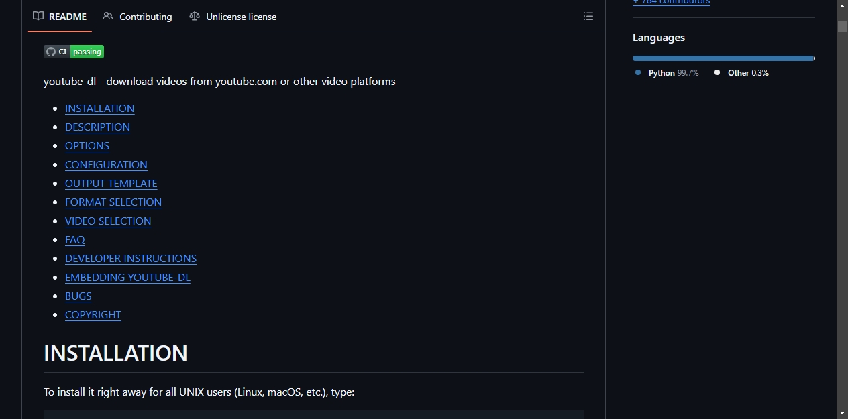The image size is (848, 419).
Task: Click the README book icon
Action: pos(38,16)
